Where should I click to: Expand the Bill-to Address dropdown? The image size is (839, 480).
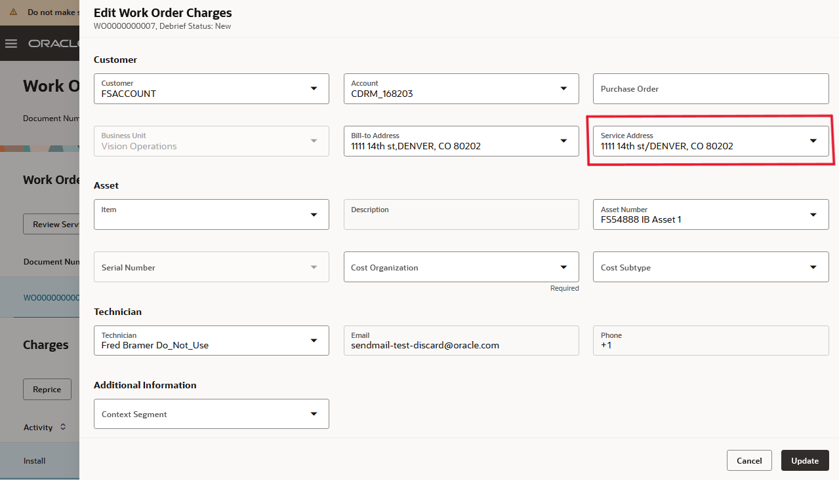563,141
